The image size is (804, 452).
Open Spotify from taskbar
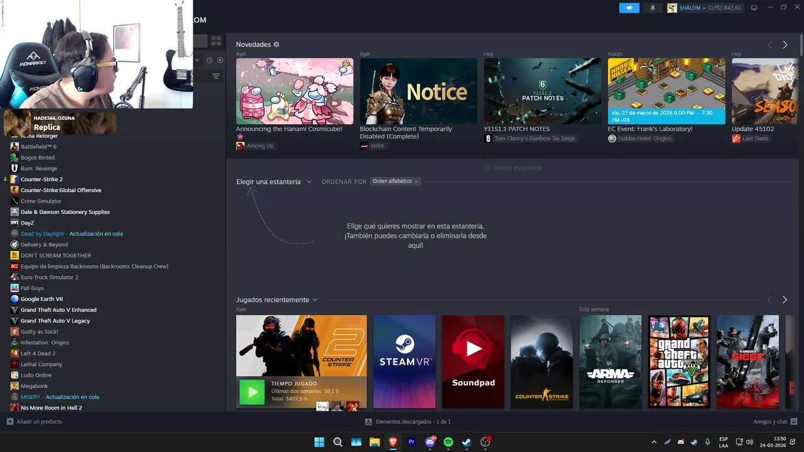448,442
